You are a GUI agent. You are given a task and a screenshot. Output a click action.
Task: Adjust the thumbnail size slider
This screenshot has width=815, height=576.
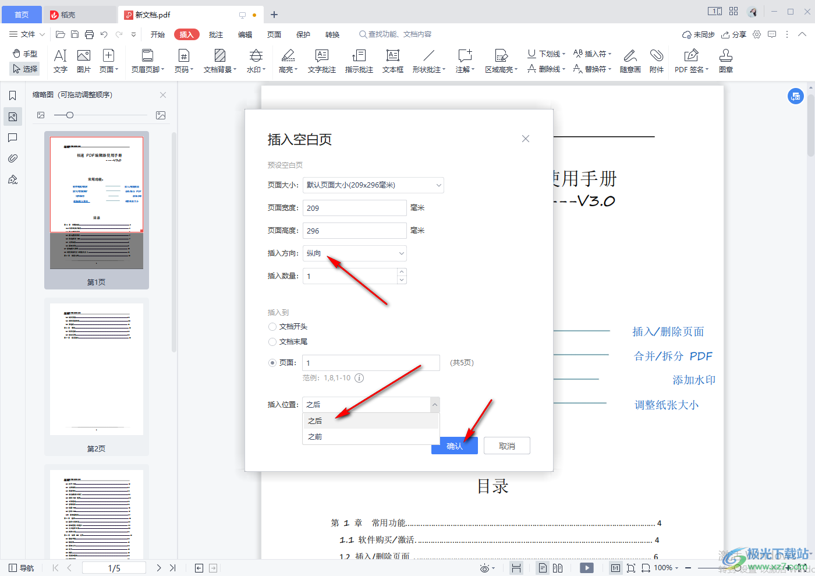[x=70, y=115]
